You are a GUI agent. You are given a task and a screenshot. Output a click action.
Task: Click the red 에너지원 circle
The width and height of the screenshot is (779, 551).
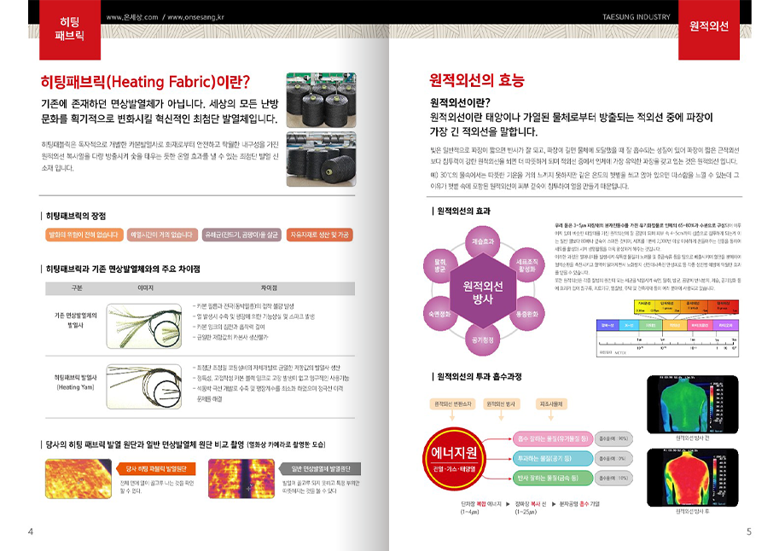463,459
